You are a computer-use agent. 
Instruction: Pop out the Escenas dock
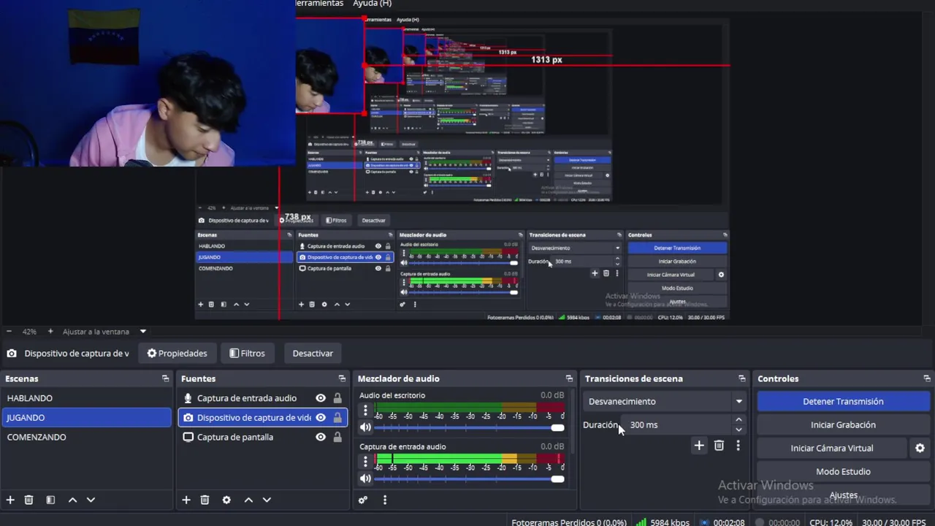[x=166, y=378]
